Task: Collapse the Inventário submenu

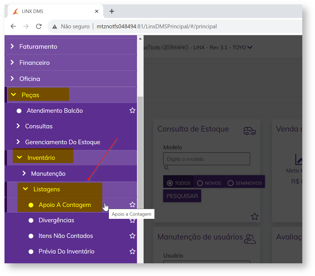Action: click(x=71, y=158)
